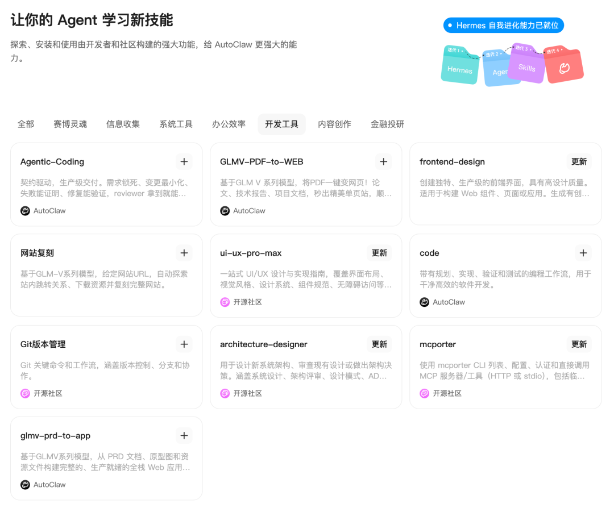The height and width of the screenshot is (516, 614).
Task: Click the Hermes 自我进化能力已就位 badge
Action: click(x=504, y=25)
